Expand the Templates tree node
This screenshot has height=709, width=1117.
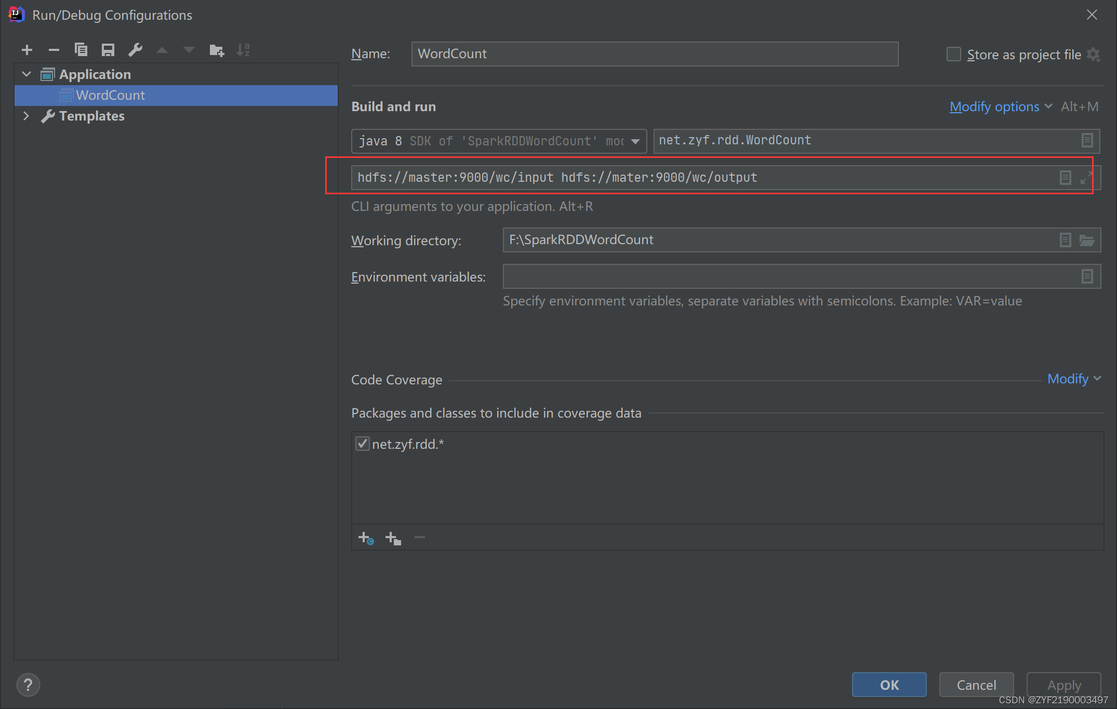tap(26, 116)
